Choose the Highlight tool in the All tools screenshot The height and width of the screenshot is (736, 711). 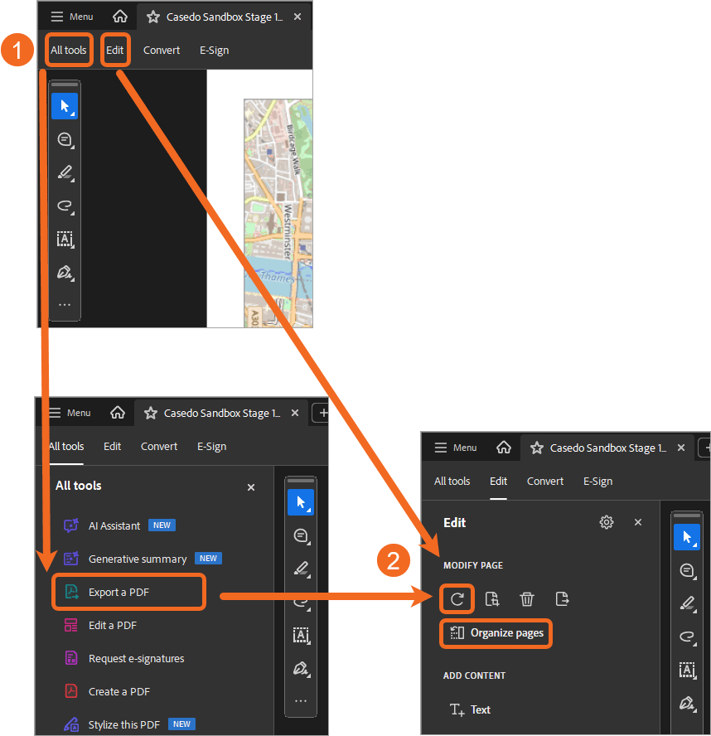[301, 569]
